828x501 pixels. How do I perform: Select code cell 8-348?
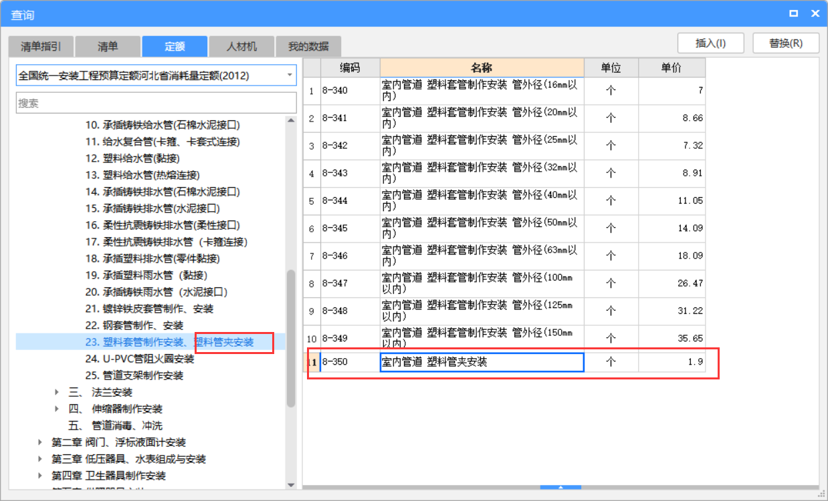[x=350, y=311]
